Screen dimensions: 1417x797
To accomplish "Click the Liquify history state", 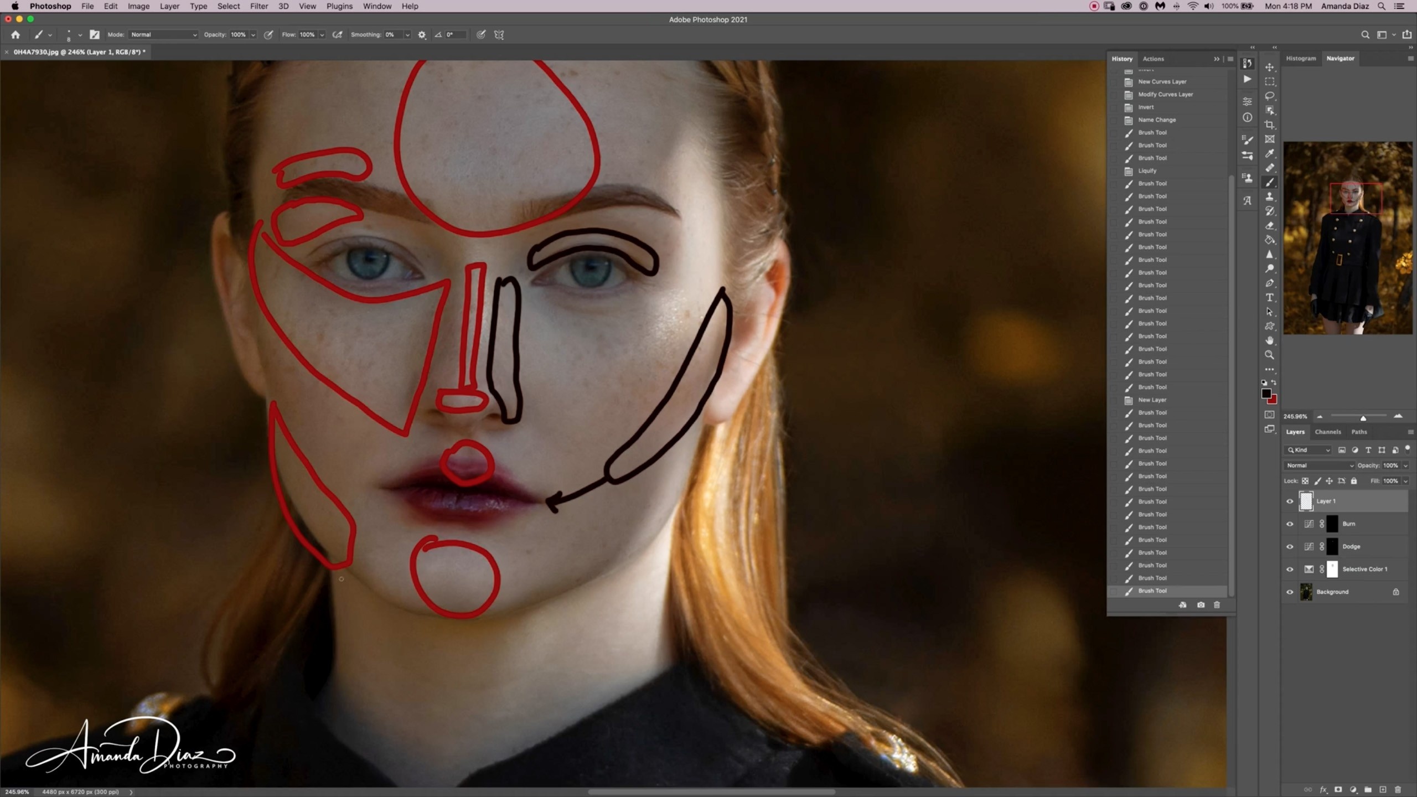I will coord(1147,170).
